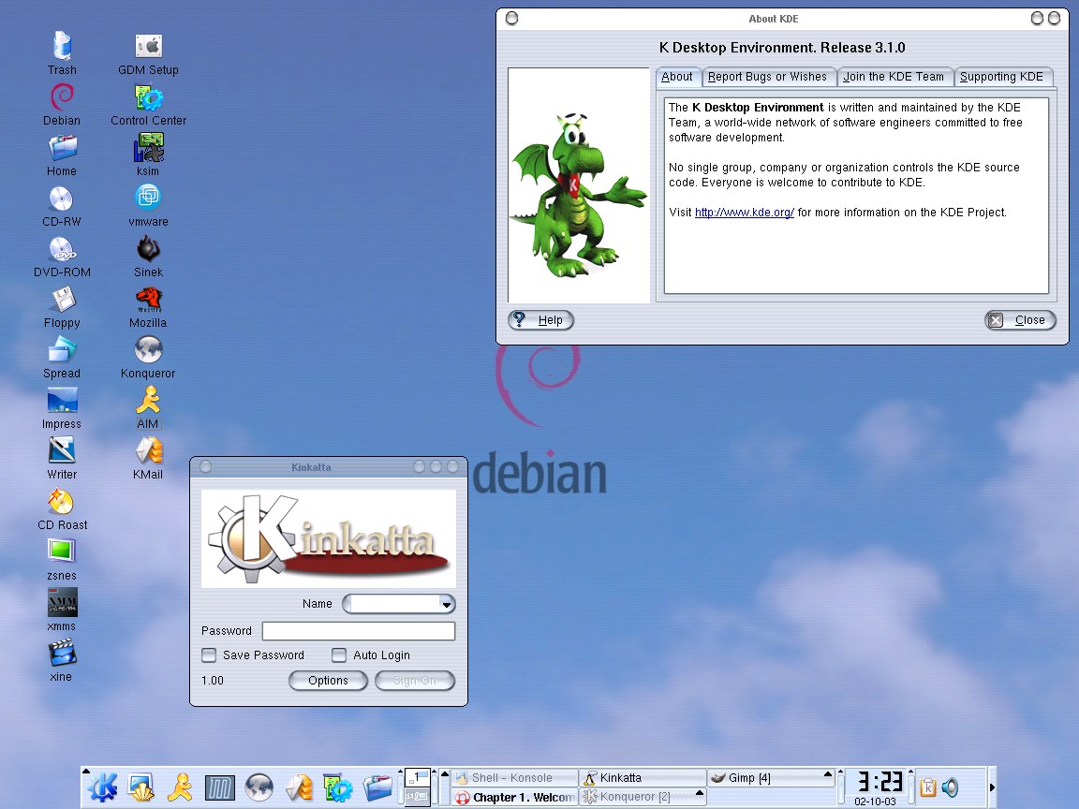
Task: Switch to the Join the KDE Team tab
Action: (894, 77)
